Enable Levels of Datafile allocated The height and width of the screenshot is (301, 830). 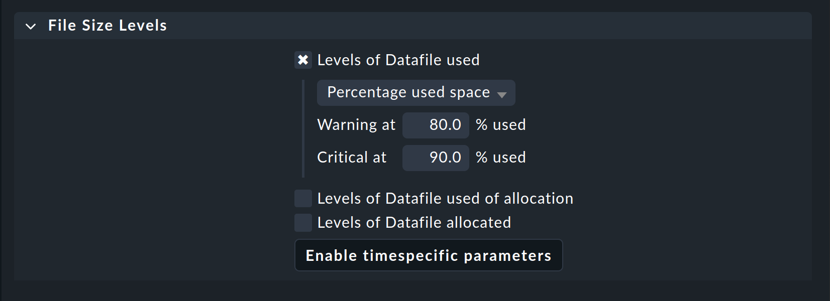click(303, 222)
